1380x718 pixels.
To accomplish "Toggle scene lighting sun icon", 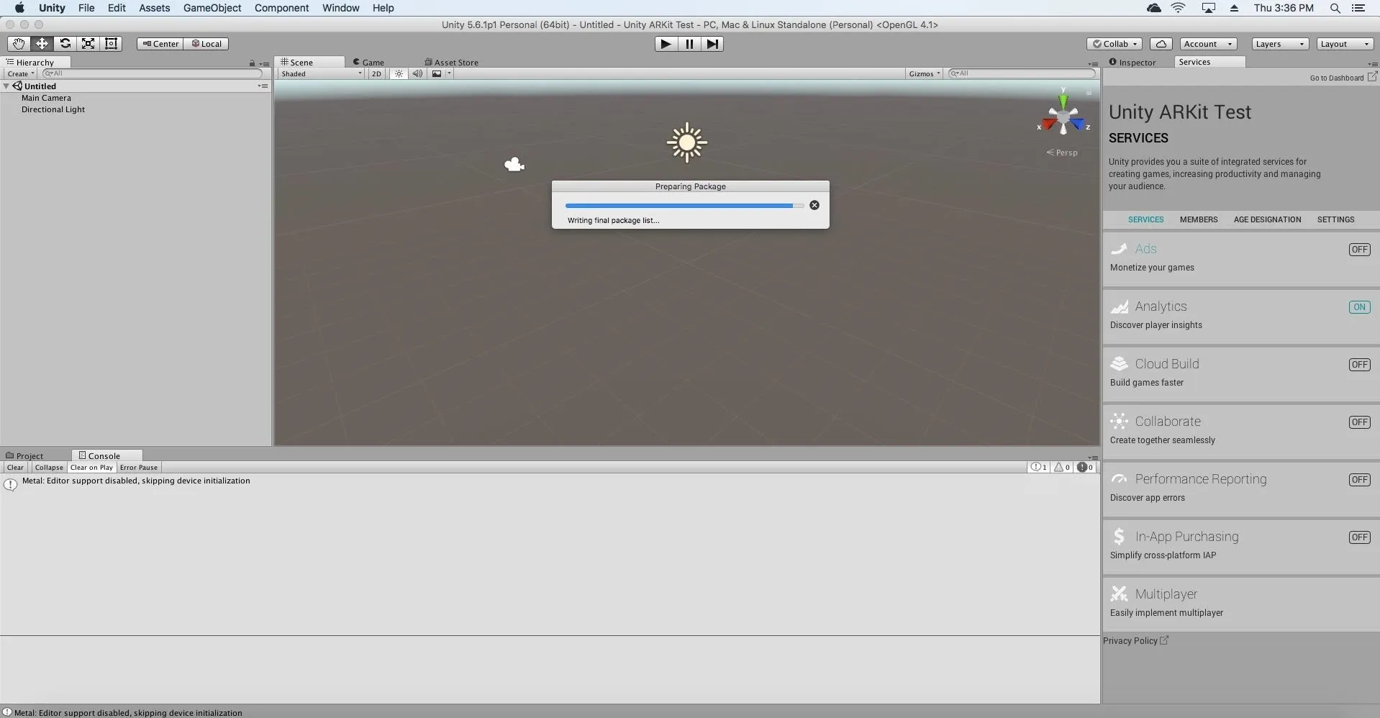I will coord(399,73).
